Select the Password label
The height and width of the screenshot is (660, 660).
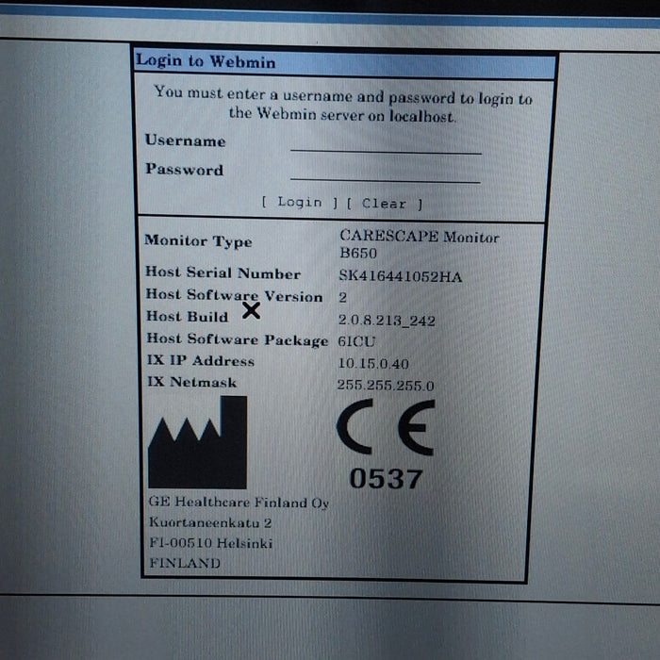point(184,171)
